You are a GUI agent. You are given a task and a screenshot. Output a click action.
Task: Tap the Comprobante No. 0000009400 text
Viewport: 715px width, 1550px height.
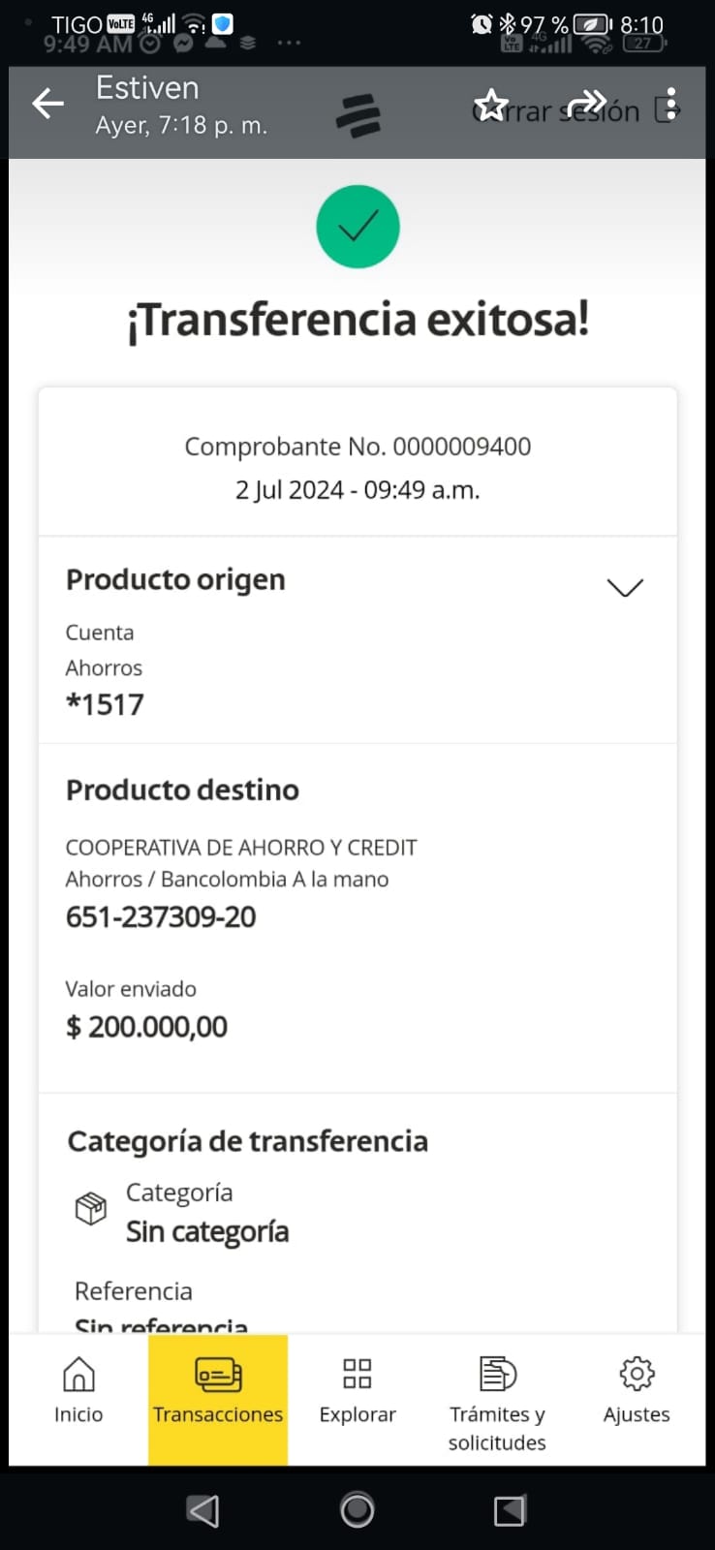(x=357, y=447)
